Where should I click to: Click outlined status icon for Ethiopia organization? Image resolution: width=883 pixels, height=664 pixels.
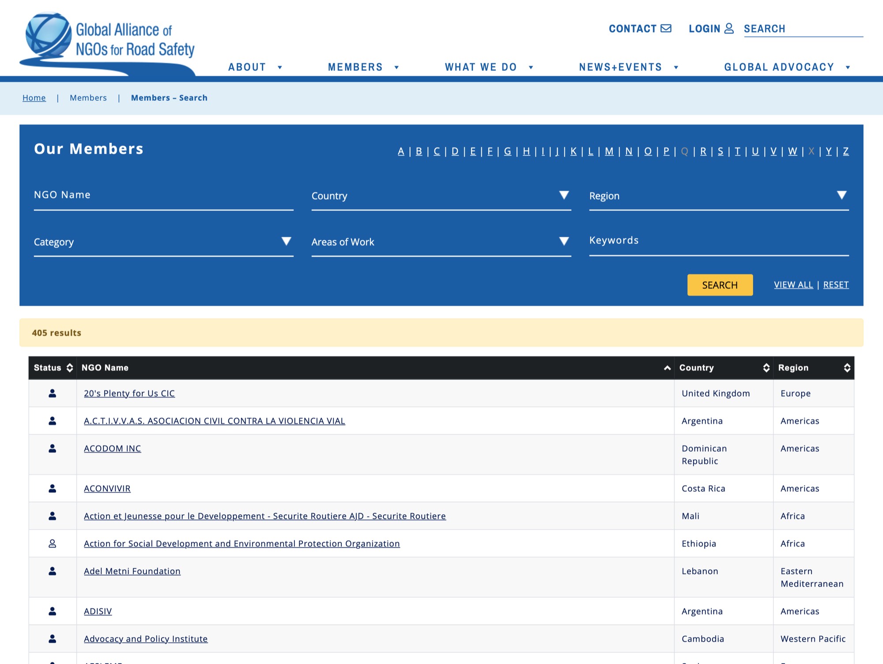[x=52, y=543]
